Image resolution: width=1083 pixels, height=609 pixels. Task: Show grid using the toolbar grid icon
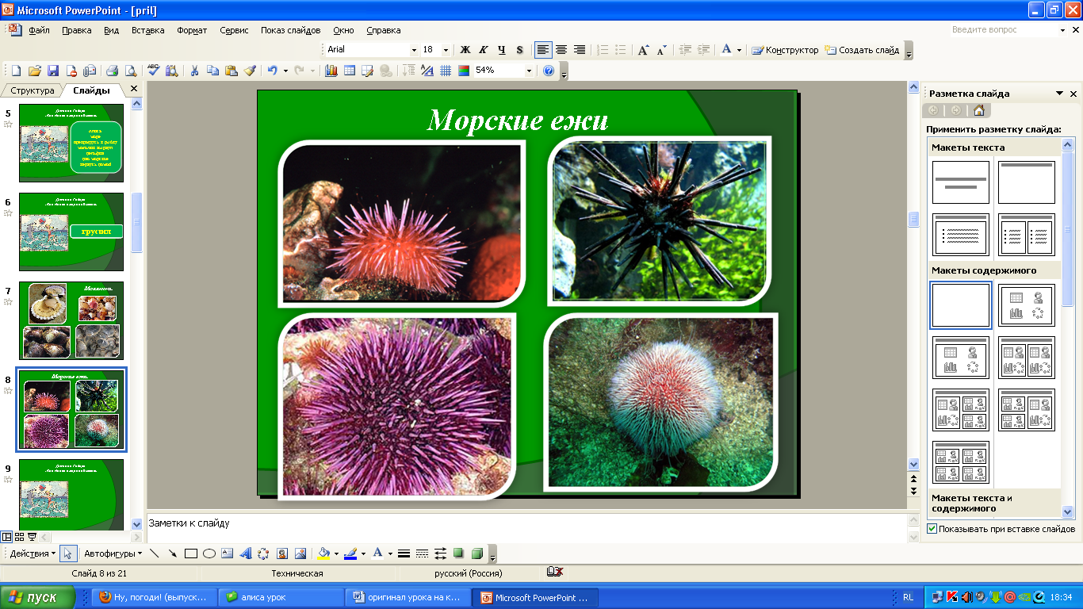pyautogui.click(x=446, y=71)
